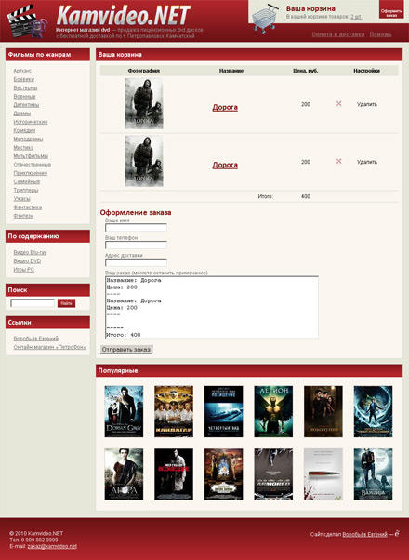Click the second Дорога cover photo in cart
This screenshot has width=409, height=560.
coord(144,161)
